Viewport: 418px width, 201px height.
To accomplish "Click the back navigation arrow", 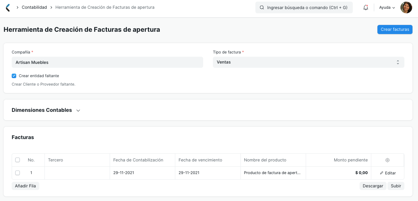I will (x=7, y=7).
